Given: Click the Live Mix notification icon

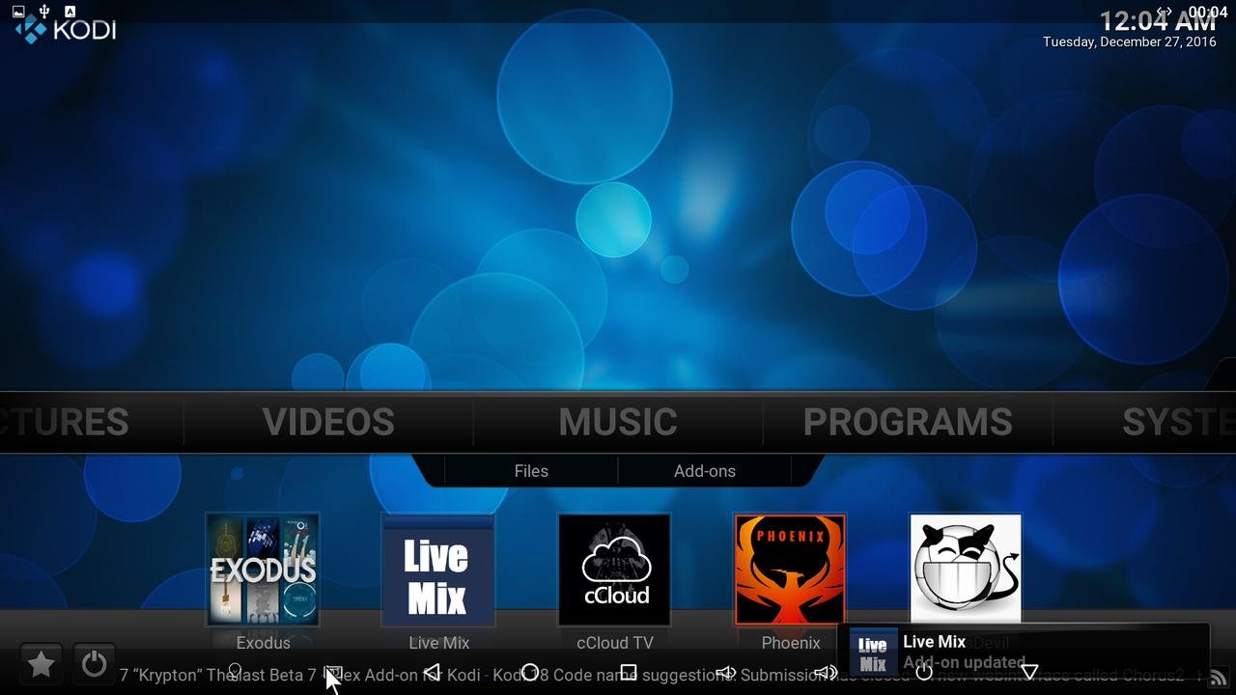Looking at the screenshot, I should tap(873, 652).
